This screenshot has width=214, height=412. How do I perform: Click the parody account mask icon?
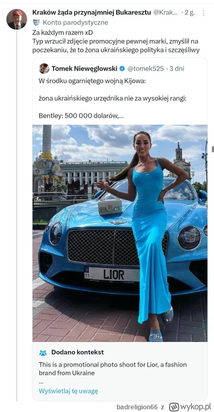coord(36,22)
